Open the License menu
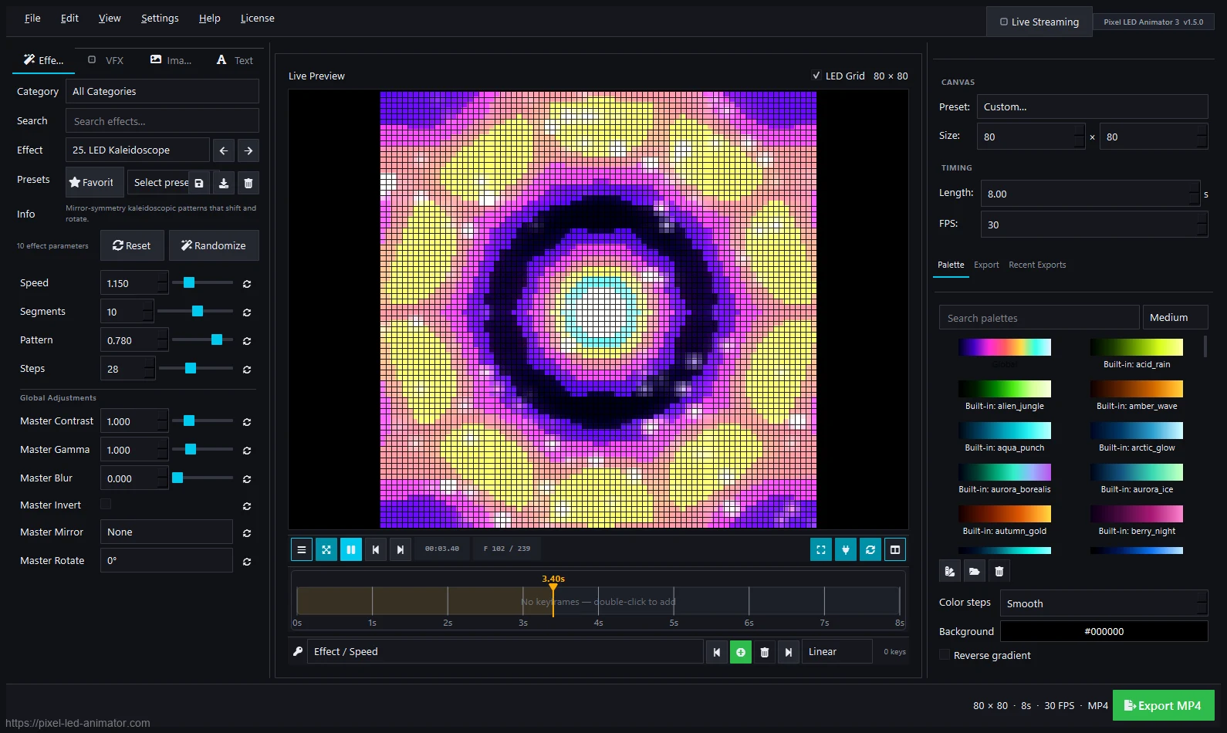 click(x=257, y=18)
